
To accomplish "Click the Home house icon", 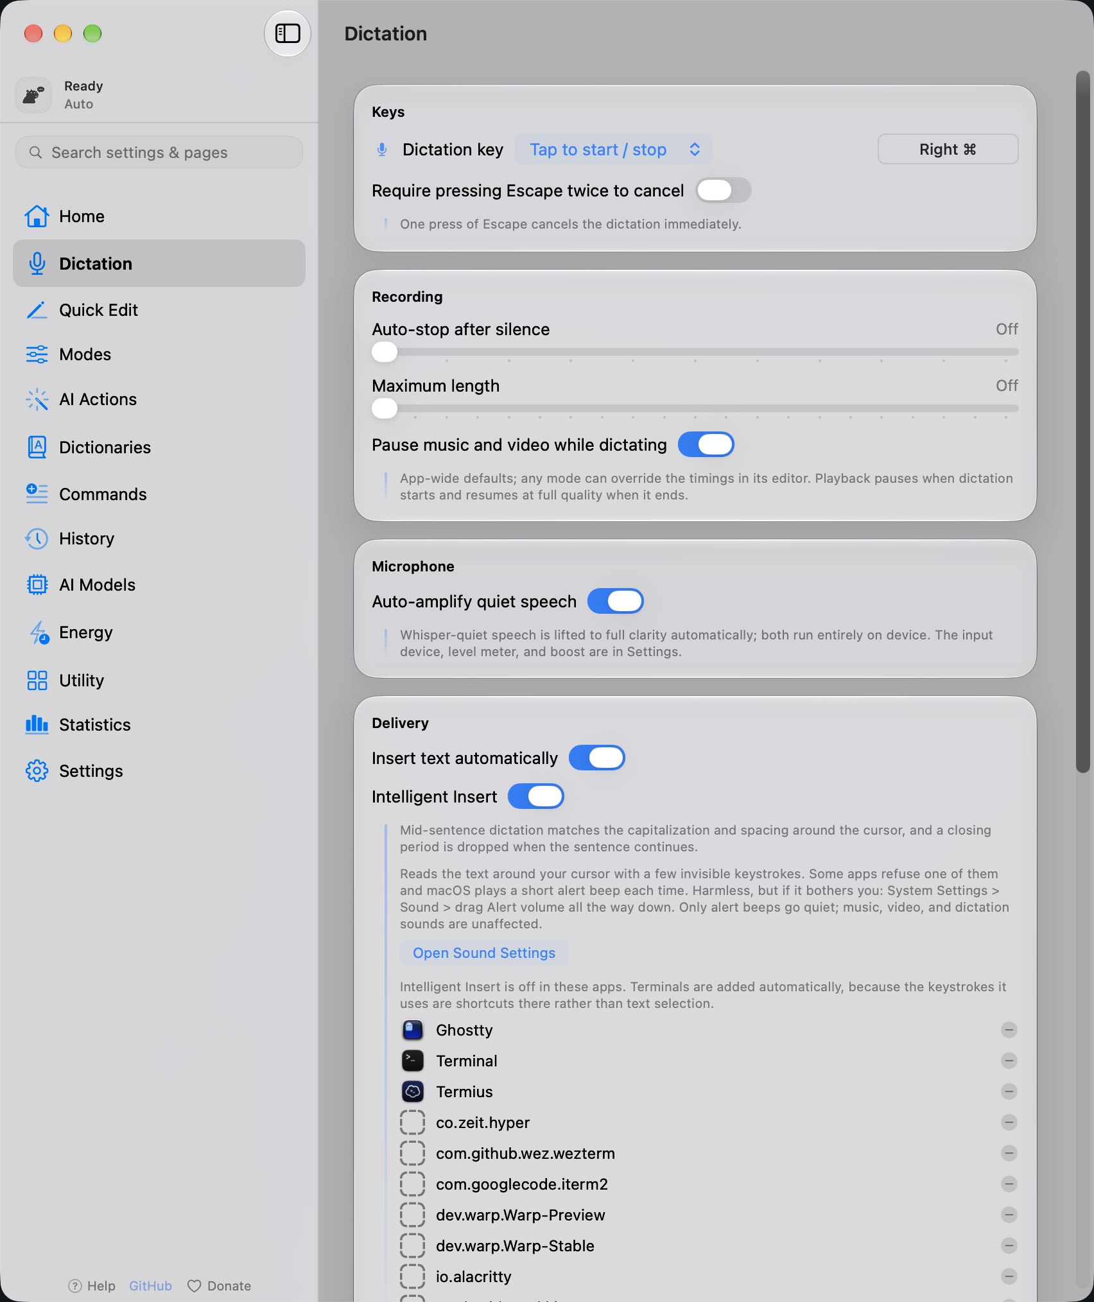I will 37,216.
